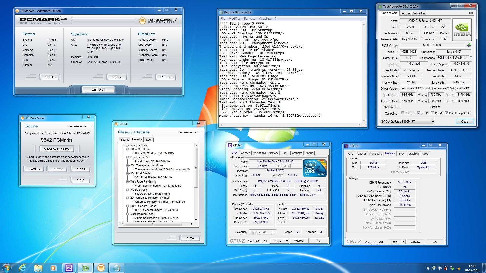Collapse the Physics and 3D tree node
The height and width of the screenshot is (273, 486).
coord(128,157)
